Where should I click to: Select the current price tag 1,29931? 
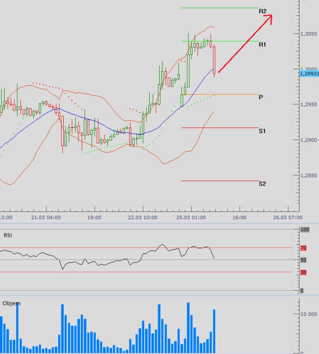309,73
